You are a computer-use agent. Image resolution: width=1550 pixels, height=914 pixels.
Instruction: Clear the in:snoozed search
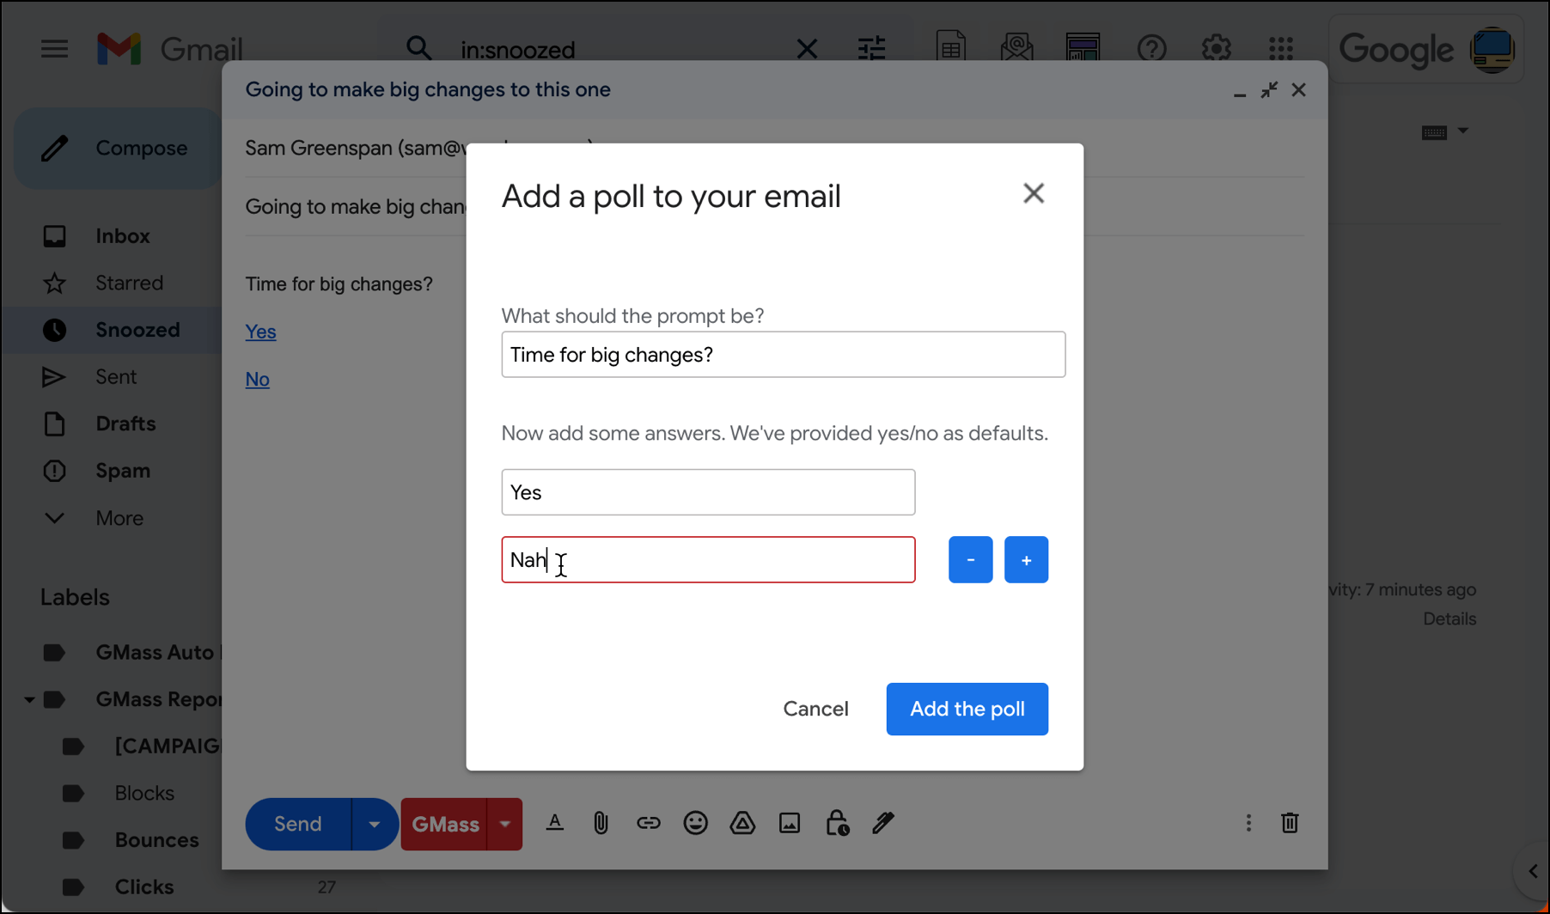[807, 49]
